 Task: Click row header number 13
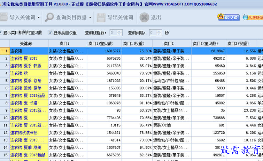coord(5,140)
